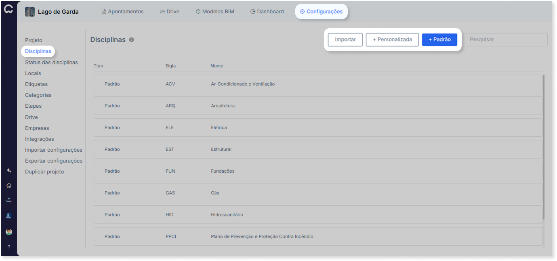Screen dimensions: 557x261
Task: Click the help icon beside Disciplinas title
Action: (131, 40)
